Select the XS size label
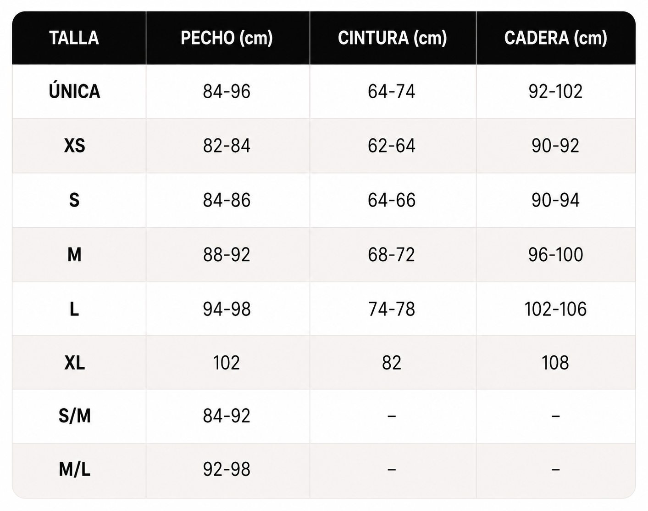The image size is (648, 511). click(x=74, y=146)
